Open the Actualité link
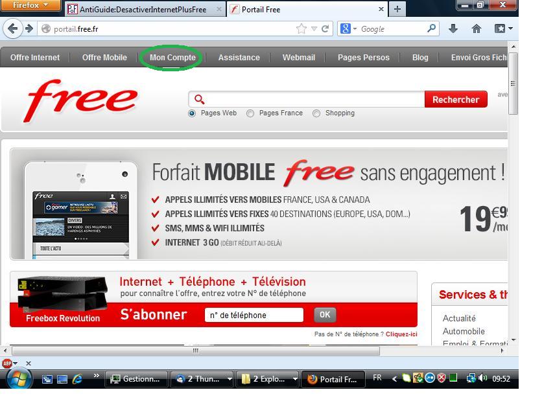Image resolution: width=555 pixels, height=414 pixels. click(x=459, y=318)
